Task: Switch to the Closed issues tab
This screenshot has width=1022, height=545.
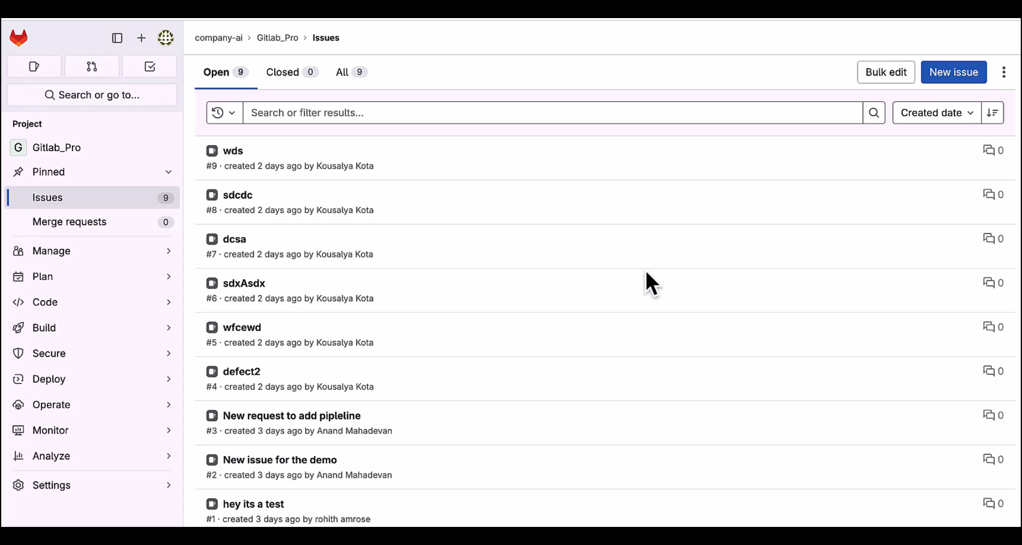Action: point(292,72)
